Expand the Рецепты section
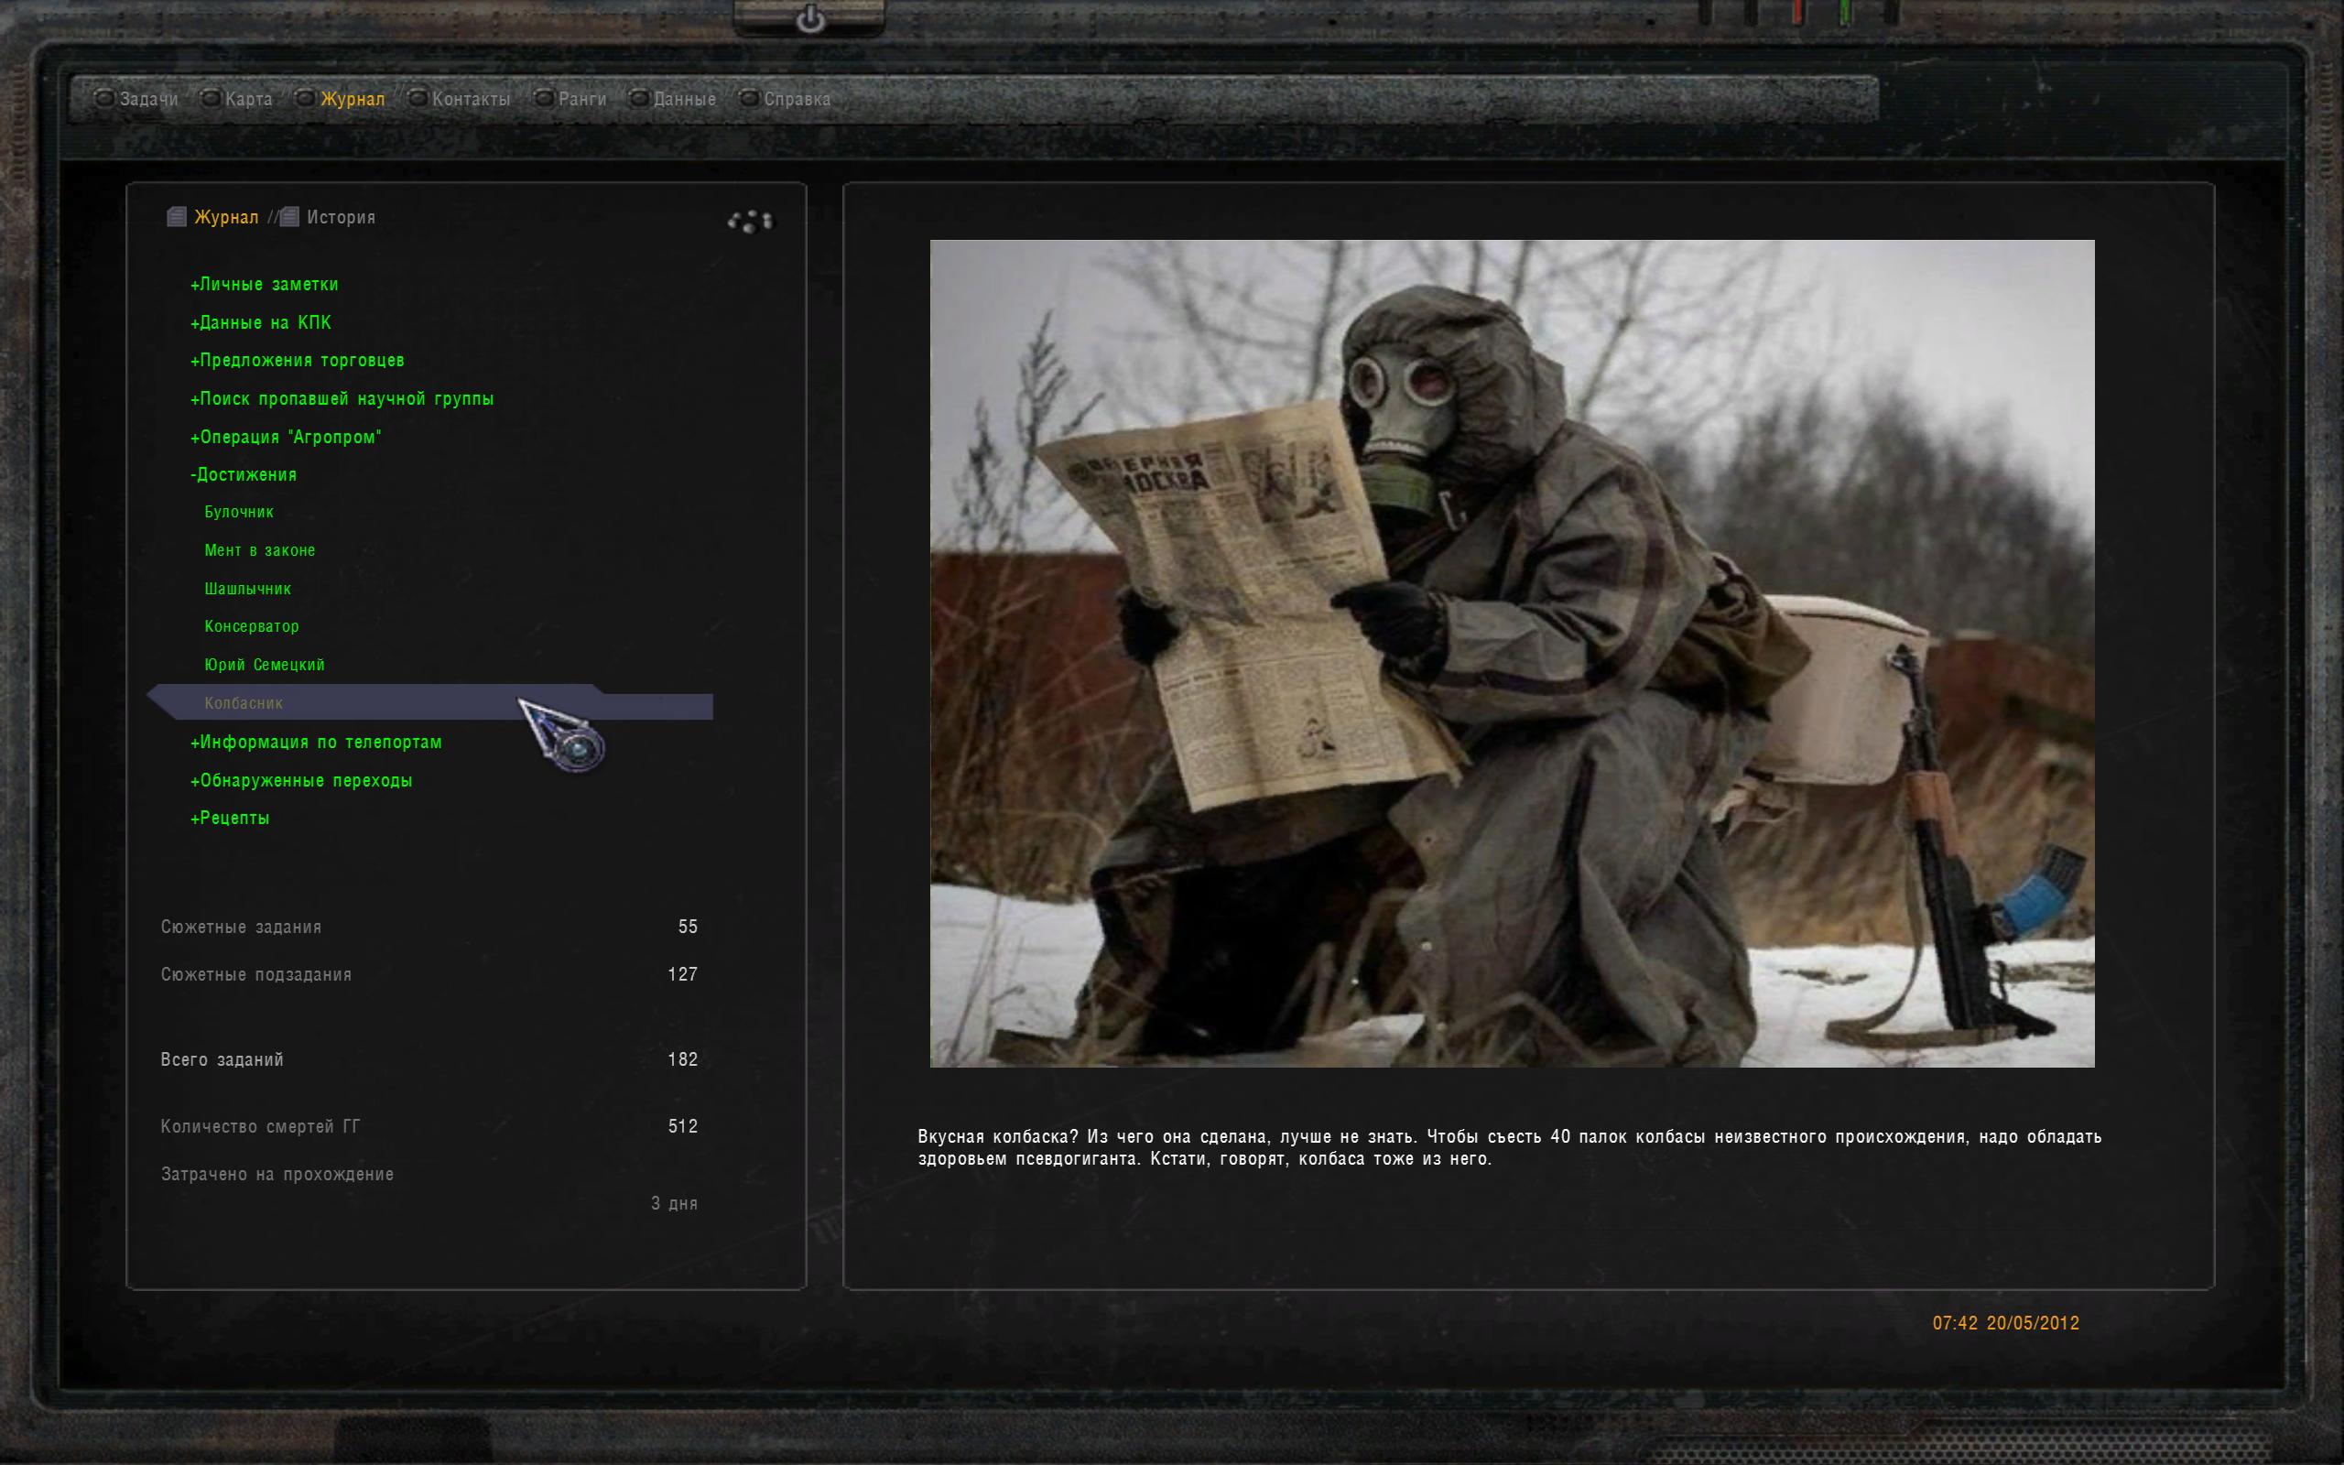This screenshot has width=2344, height=1465. 231,818
